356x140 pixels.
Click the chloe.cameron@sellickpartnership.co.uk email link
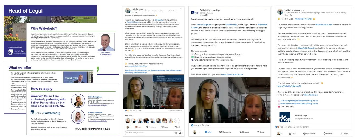[299, 104]
